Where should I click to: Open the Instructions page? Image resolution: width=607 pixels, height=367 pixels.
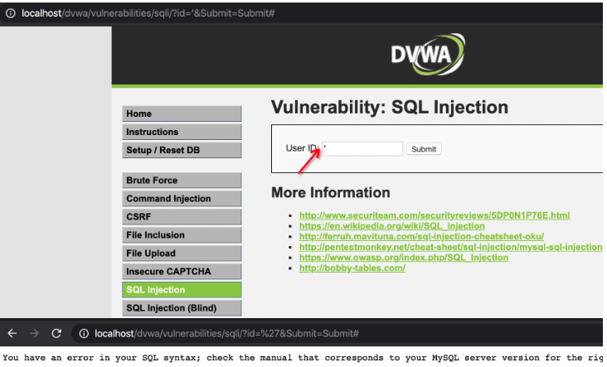pos(182,132)
